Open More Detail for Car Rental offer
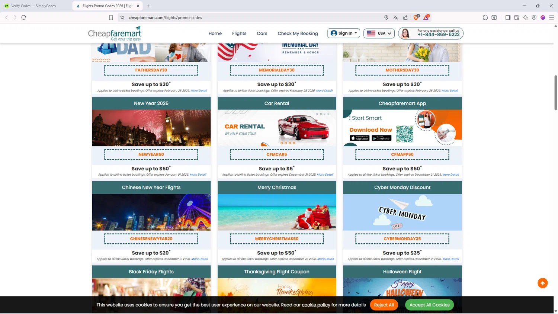 point(325,175)
